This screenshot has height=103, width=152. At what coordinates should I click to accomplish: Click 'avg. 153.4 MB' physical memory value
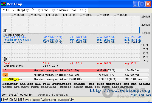(133, 40)
